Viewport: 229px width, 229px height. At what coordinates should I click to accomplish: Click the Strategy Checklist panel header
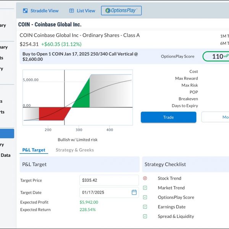(x=185, y=164)
